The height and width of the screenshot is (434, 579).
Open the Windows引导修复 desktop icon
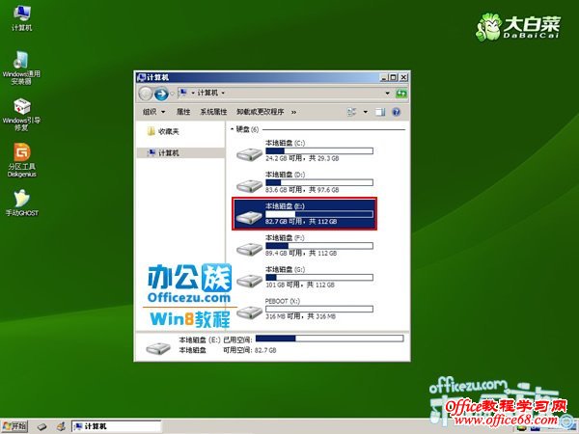[21, 114]
